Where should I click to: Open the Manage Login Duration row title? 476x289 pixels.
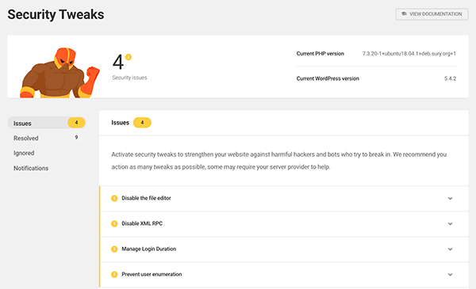(x=149, y=249)
